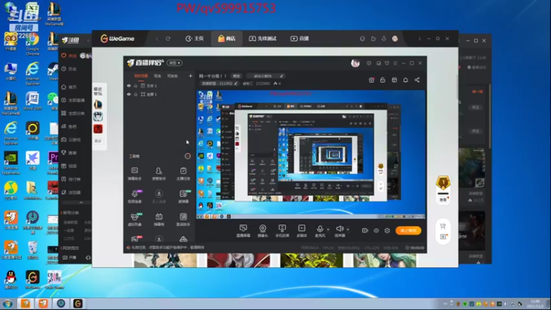
Task: Select the first scene tab in the companion
Action: (x=141, y=76)
